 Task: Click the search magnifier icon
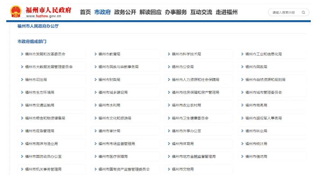(x=304, y=13)
